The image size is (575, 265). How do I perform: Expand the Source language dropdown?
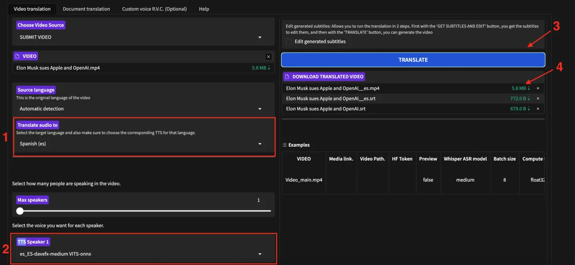260,109
